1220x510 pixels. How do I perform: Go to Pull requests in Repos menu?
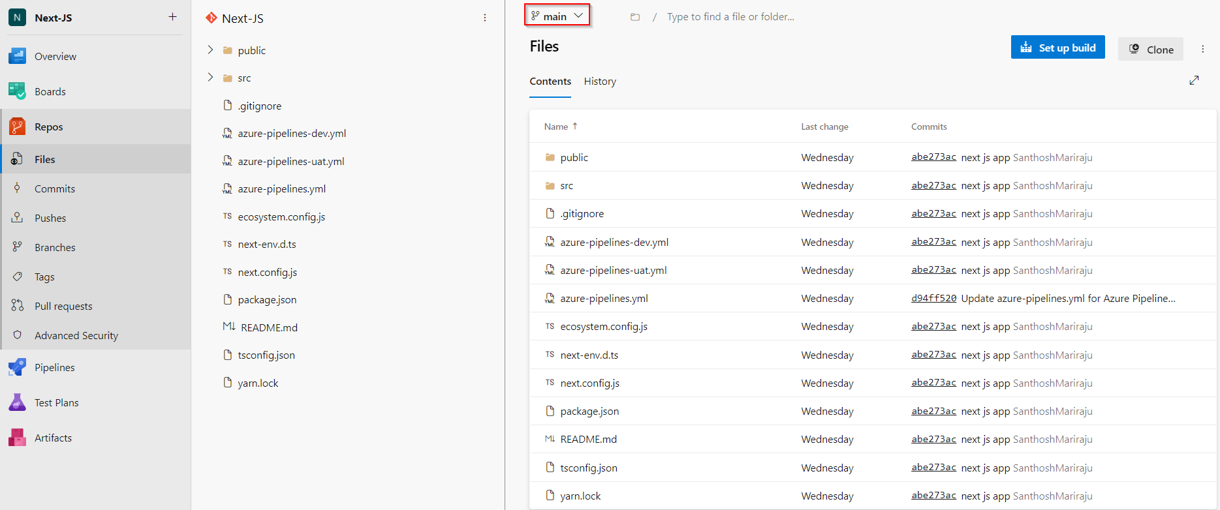63,306
